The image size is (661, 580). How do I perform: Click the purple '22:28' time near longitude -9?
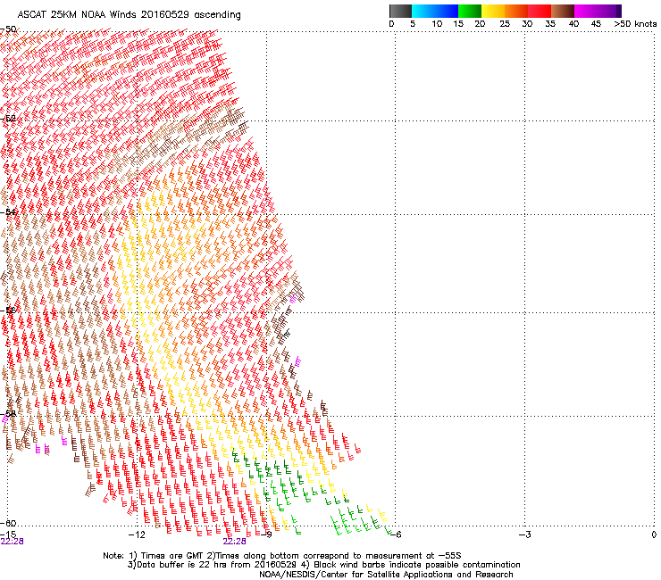[234, 542]
